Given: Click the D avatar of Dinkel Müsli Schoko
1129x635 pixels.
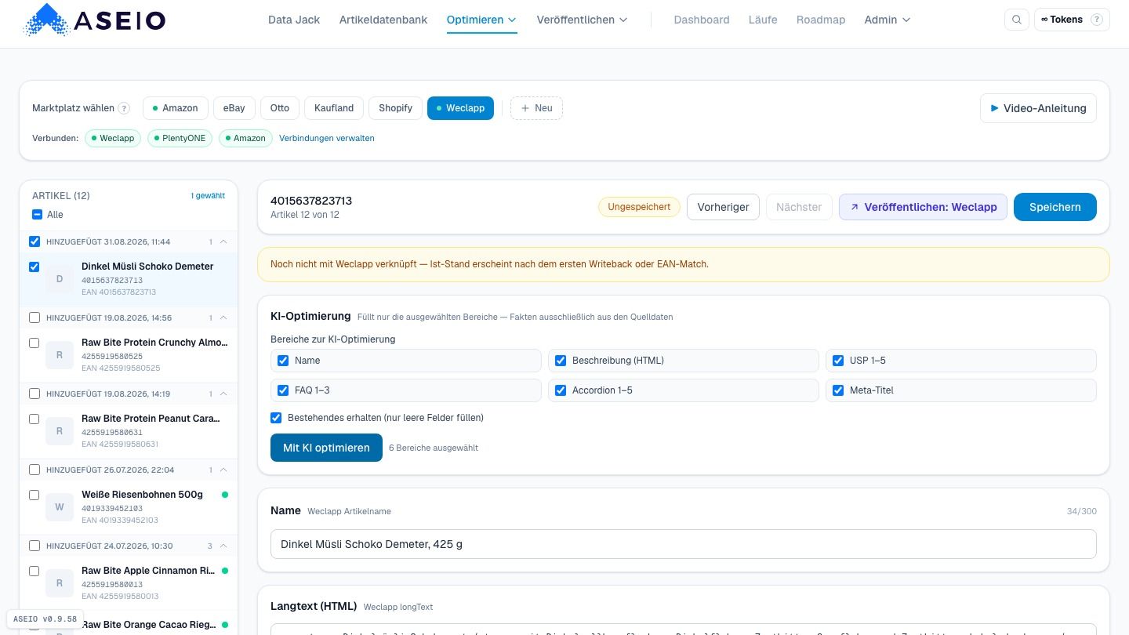Looking at the screenshot, I should coord(60,279).
